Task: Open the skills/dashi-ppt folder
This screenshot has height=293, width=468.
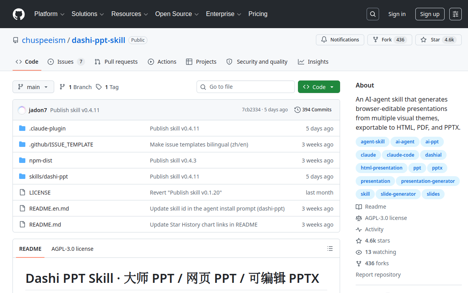Action: 48,177
